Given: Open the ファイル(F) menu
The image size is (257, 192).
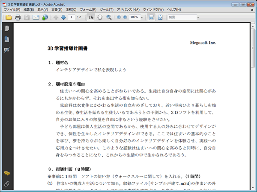Looking at the screenshot, I should 12,9.
